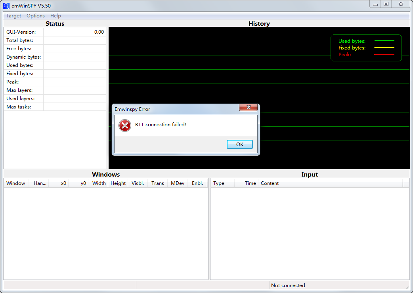Click the window resize grip in status bar
The height and width of the screenshot is (293, 413).
pyautogui.click(x=407, y=287)
